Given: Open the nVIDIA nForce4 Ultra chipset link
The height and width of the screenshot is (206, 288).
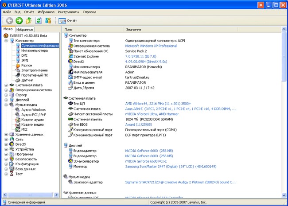Looking at the screenshot, I should 152,114.
